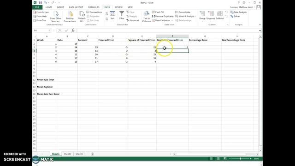295x166 pixels.
Task: Import data From Text
Action: click(x=40, y=20)
